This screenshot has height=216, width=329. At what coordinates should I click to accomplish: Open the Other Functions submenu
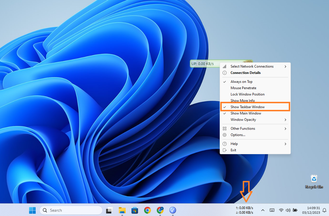243,129
